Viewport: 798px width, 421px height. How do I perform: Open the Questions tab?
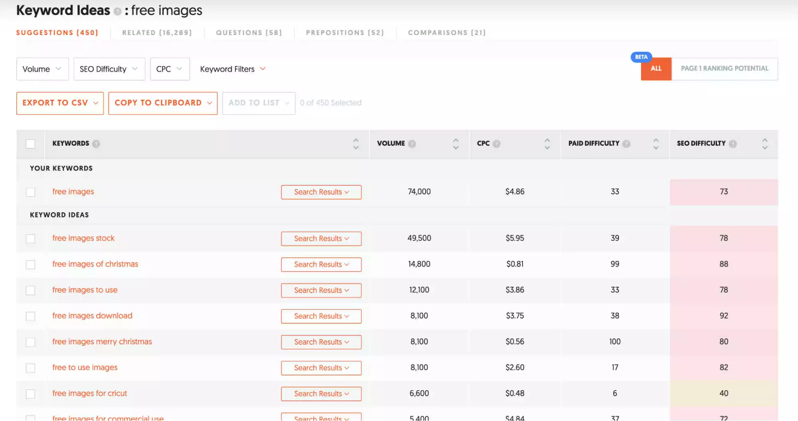(249, 33)
